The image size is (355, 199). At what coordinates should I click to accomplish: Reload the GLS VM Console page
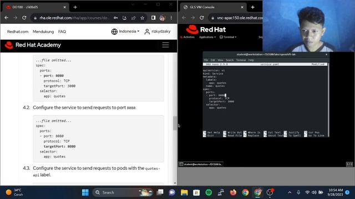202,18
